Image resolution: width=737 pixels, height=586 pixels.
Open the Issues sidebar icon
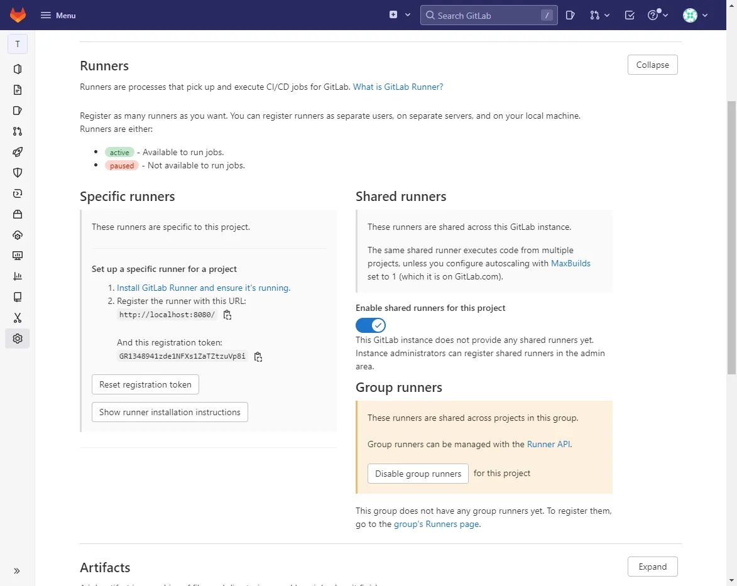[x=18, y=111]
